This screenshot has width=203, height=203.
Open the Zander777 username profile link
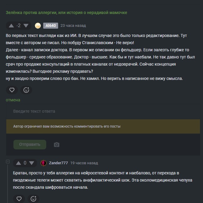pyautogui.click(x=58, y=163)
